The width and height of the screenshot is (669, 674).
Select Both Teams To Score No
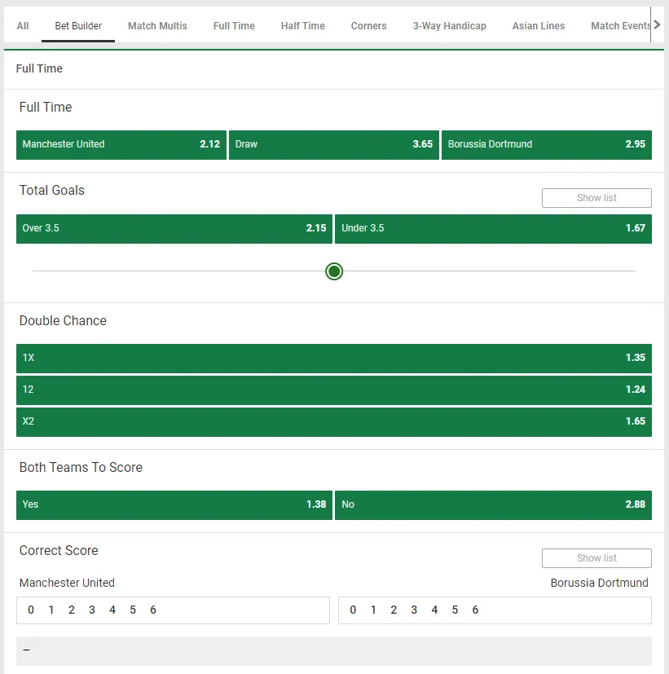coord(493,504)
